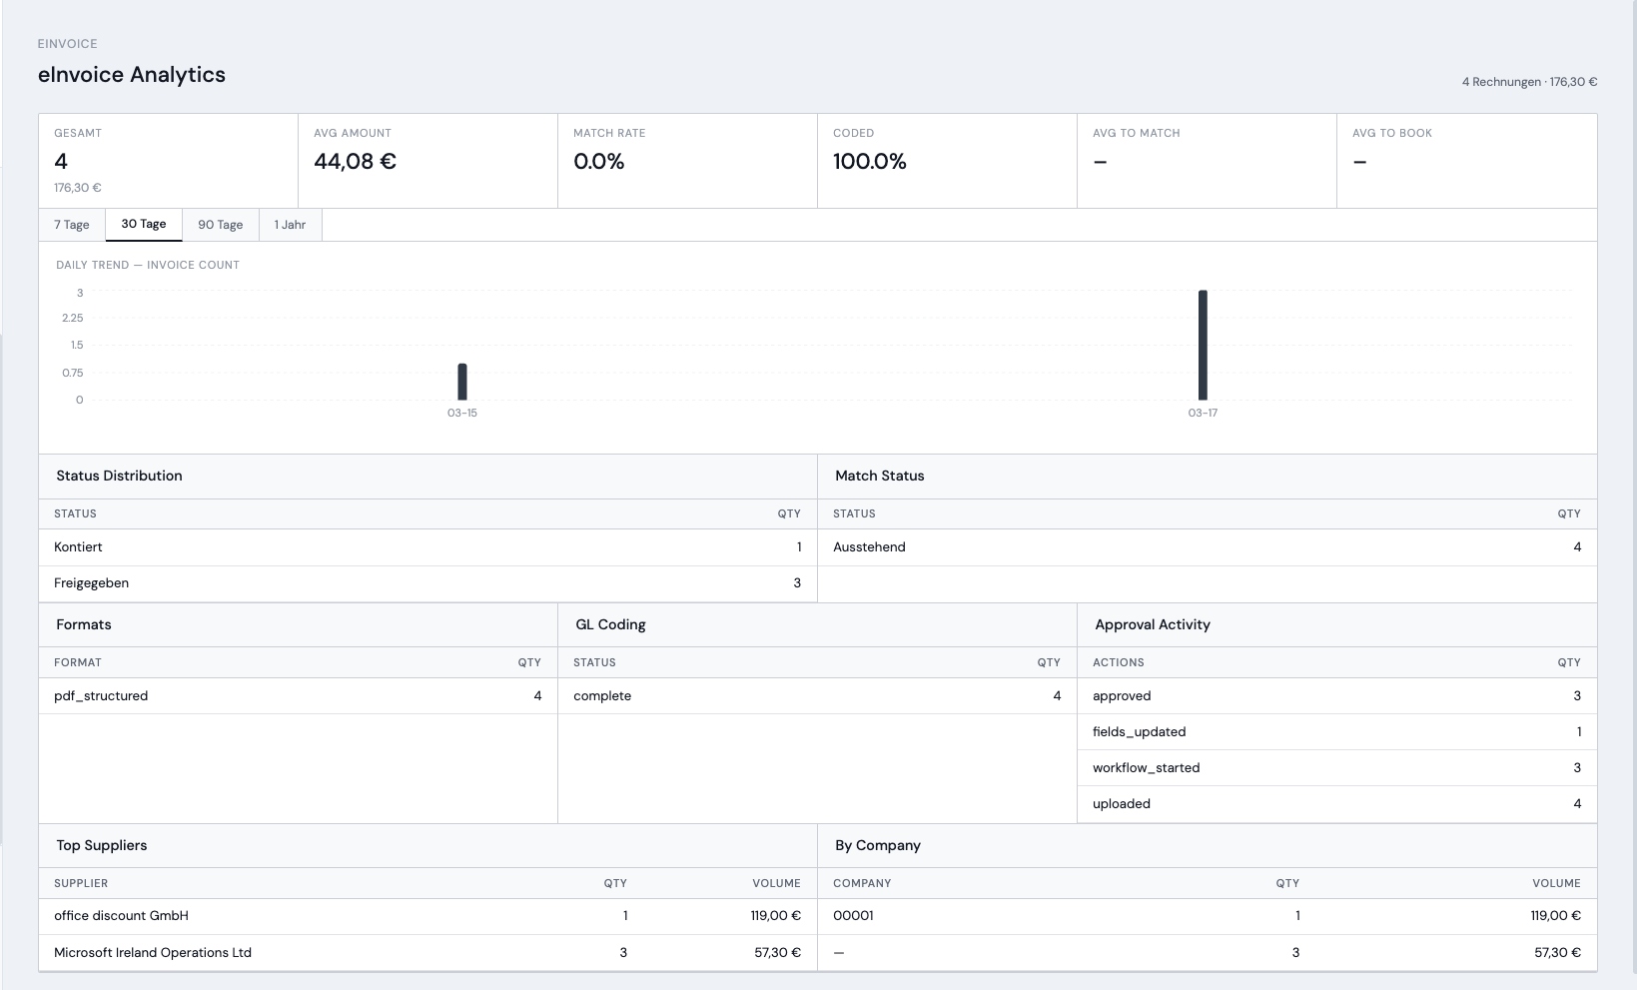Select the workflow_started activity row
The height and width of the screenshot is (990, 1637).
[1336, 768]
